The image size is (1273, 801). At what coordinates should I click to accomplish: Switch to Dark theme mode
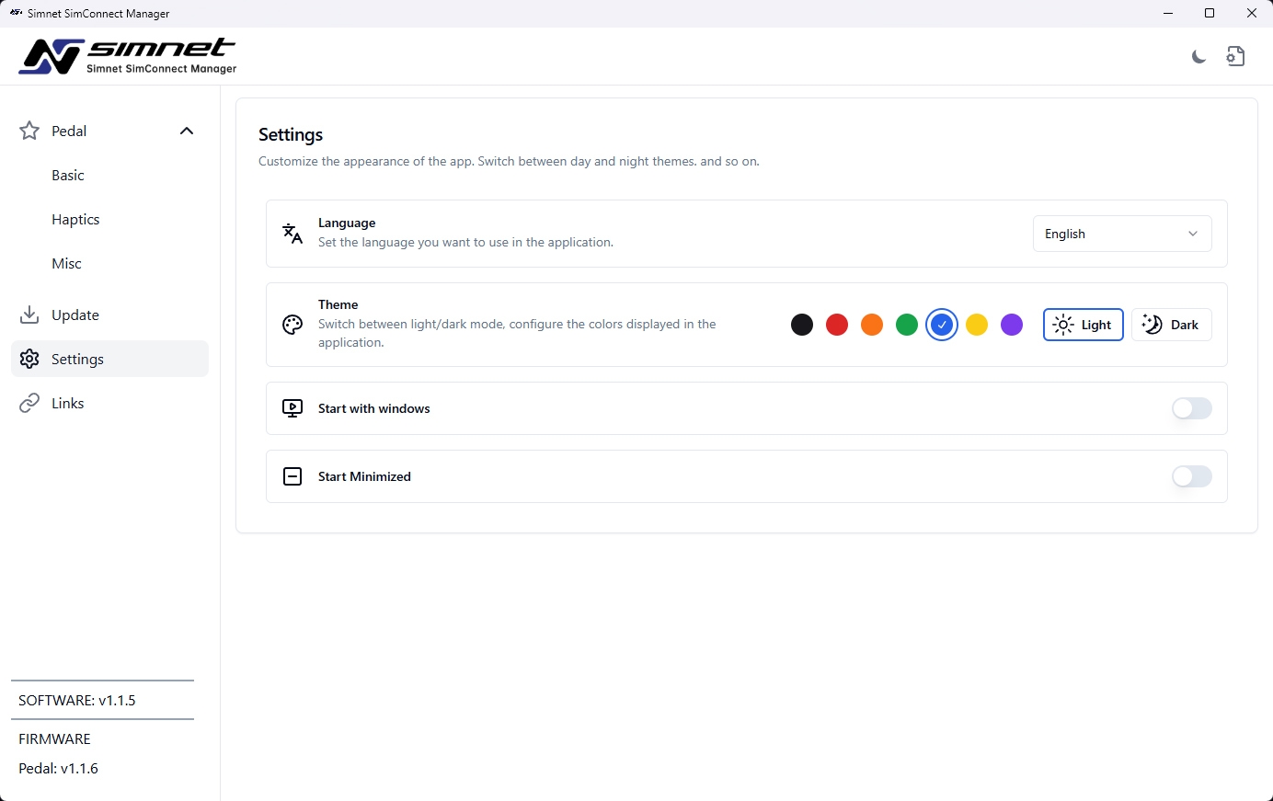(x=1171, y=325)
